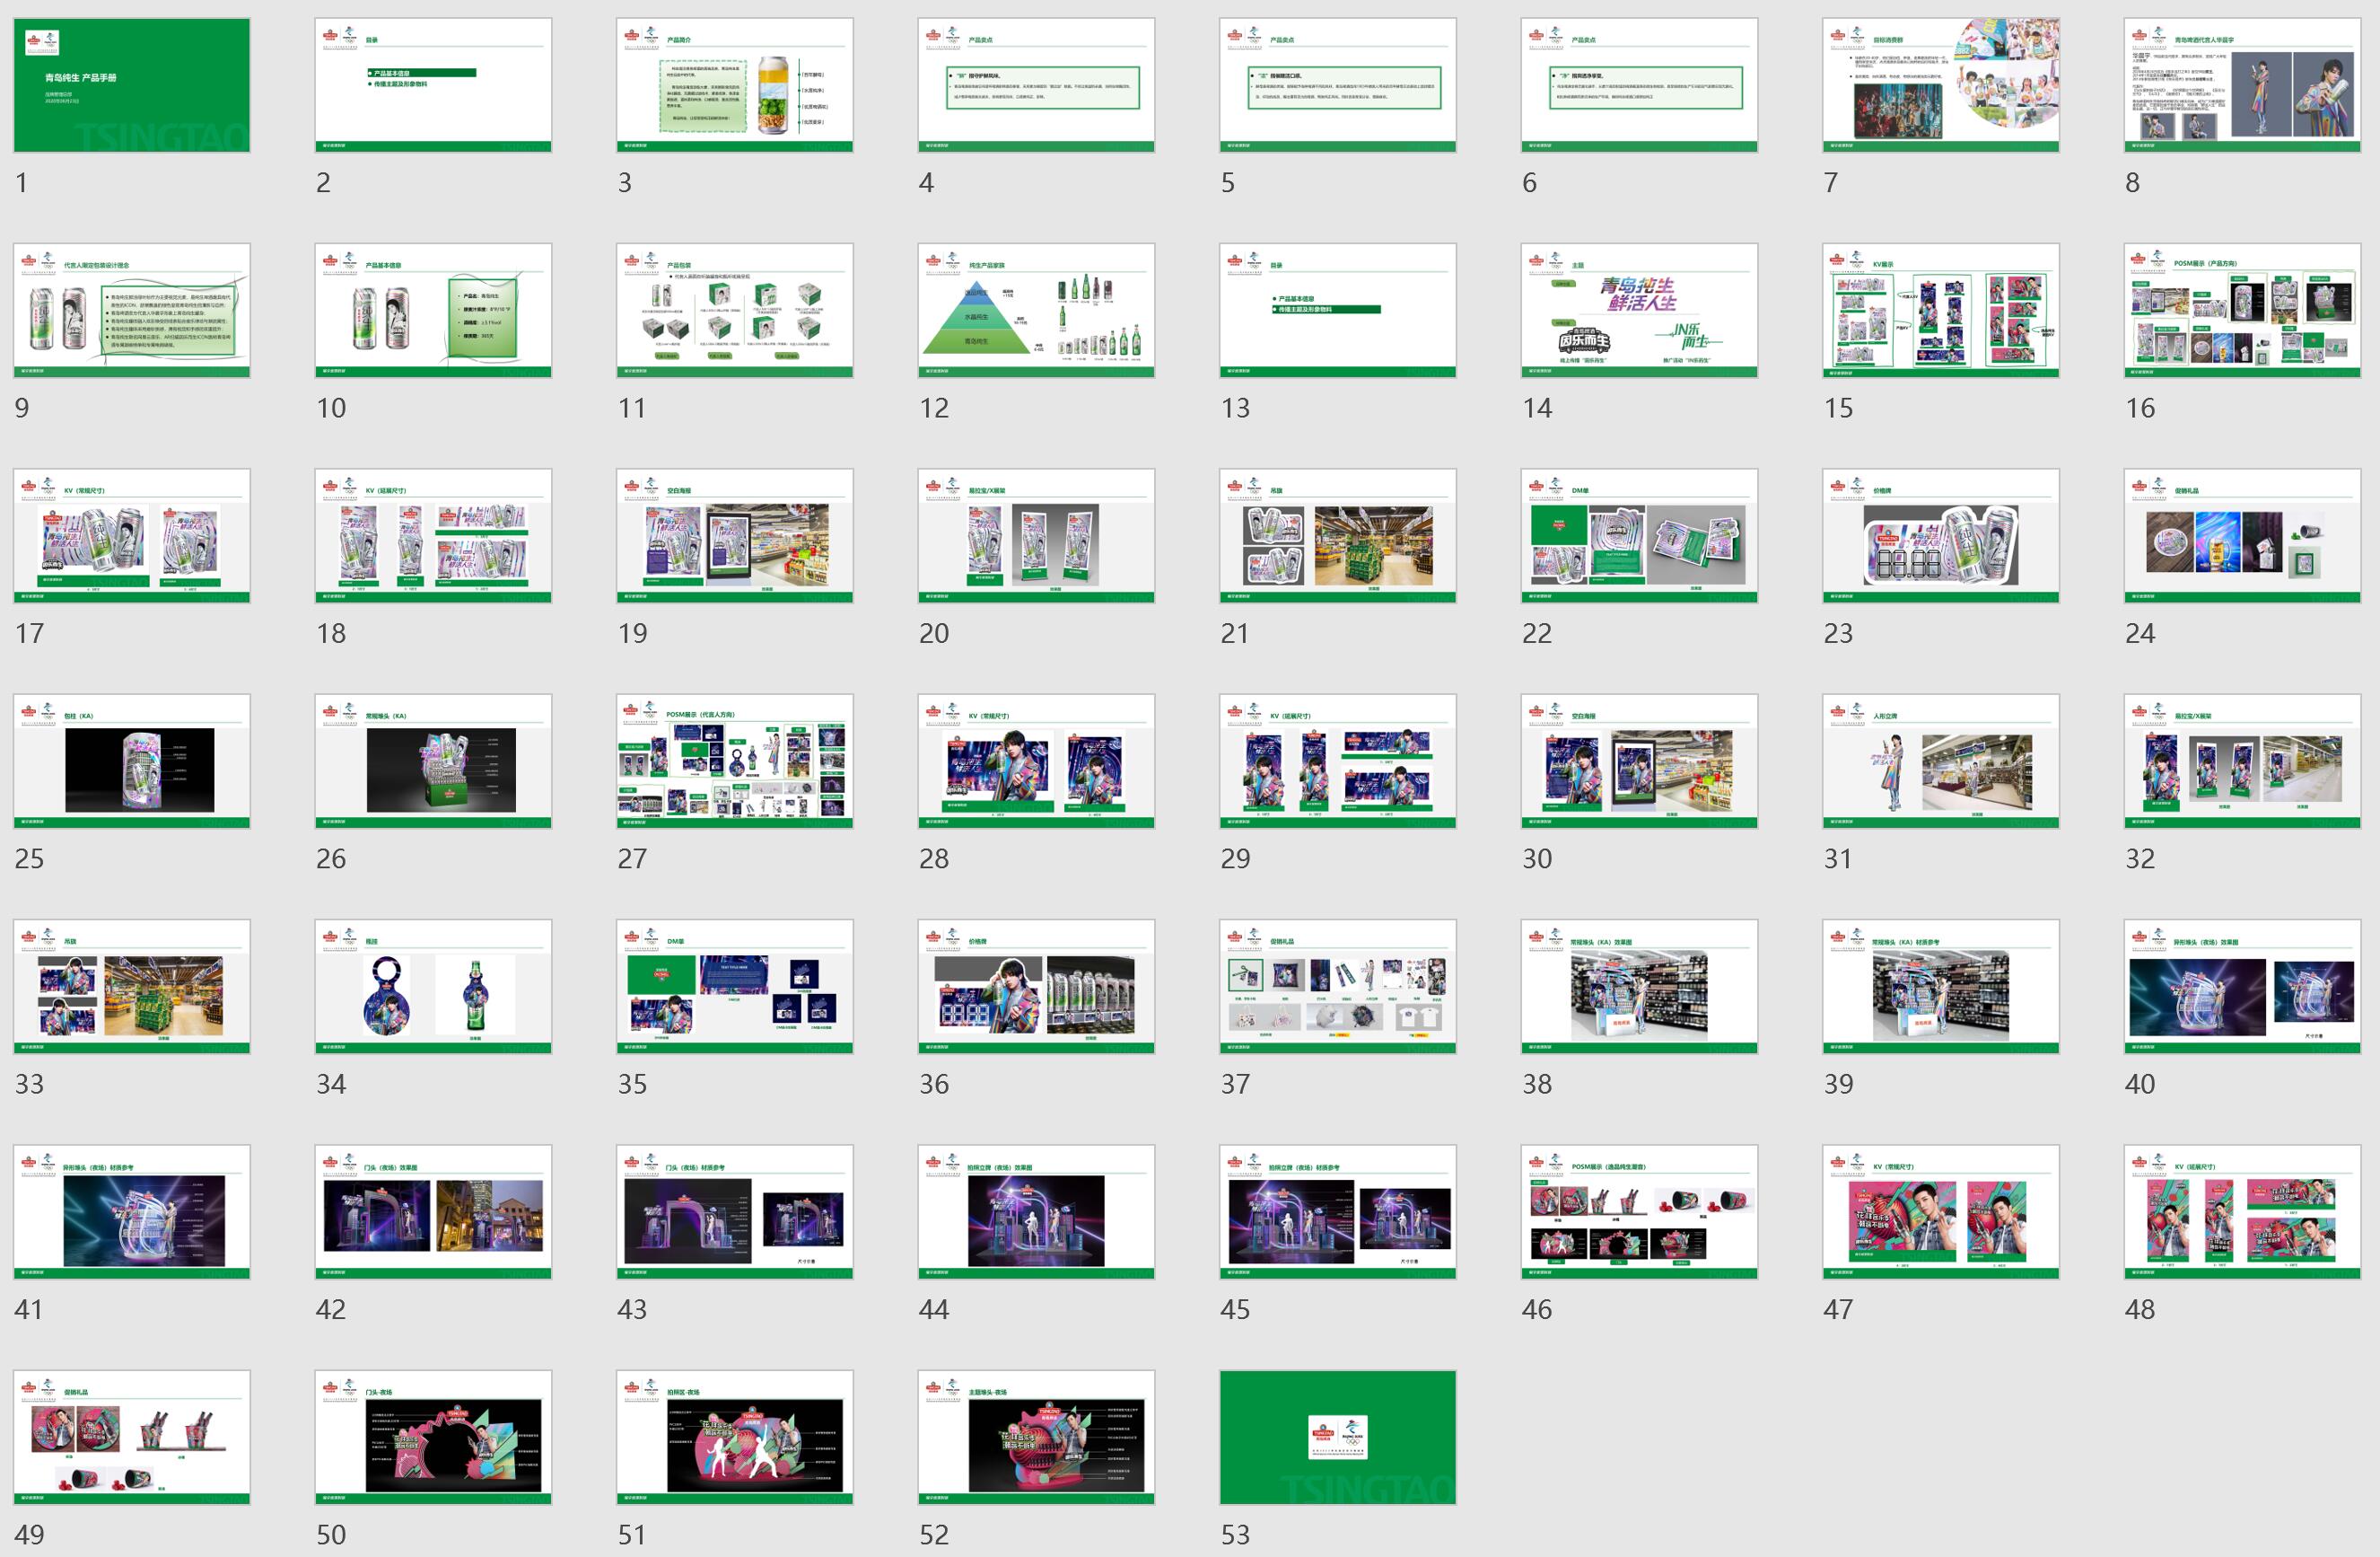
Task: Select slide thumbnail number 51
Action: (x=735, y=1438)
